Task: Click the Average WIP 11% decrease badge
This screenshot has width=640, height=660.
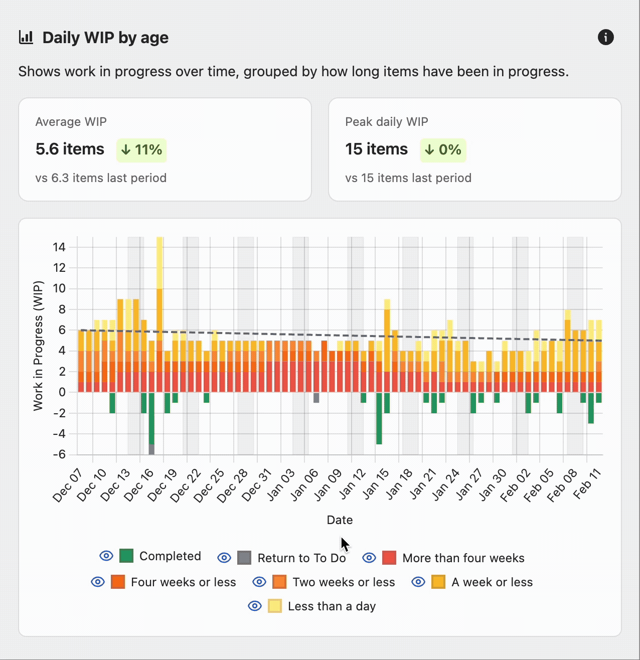Action: pos(141,150)
